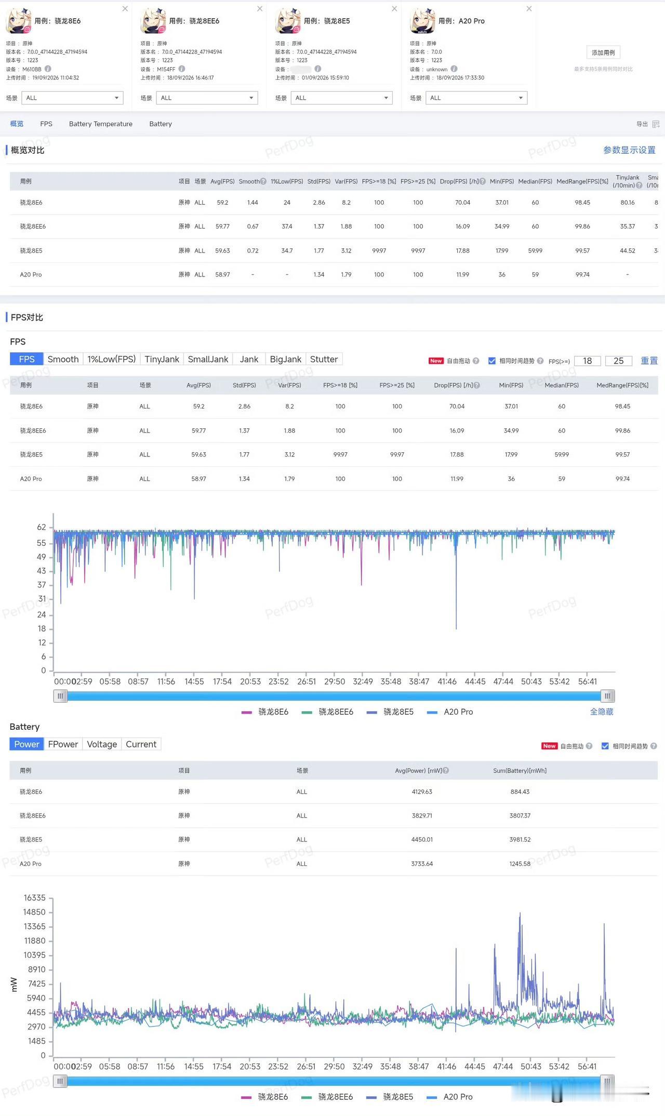Image resolution: width=665 pixels, height=1116 pixels.
Task: Click 全隐藏 to hide all FPS series
Action: click(x=602, y=712)
